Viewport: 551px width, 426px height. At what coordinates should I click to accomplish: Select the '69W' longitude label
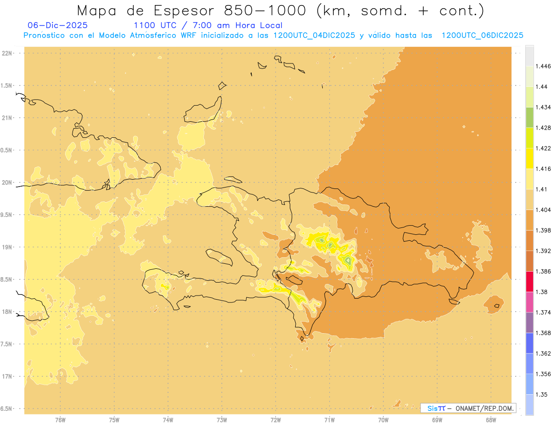pos(437,420)
